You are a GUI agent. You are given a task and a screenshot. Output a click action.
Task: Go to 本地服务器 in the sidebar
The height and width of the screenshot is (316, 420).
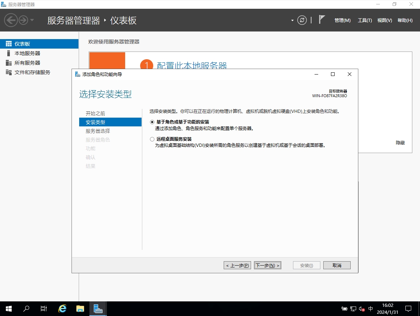point(27,53)
